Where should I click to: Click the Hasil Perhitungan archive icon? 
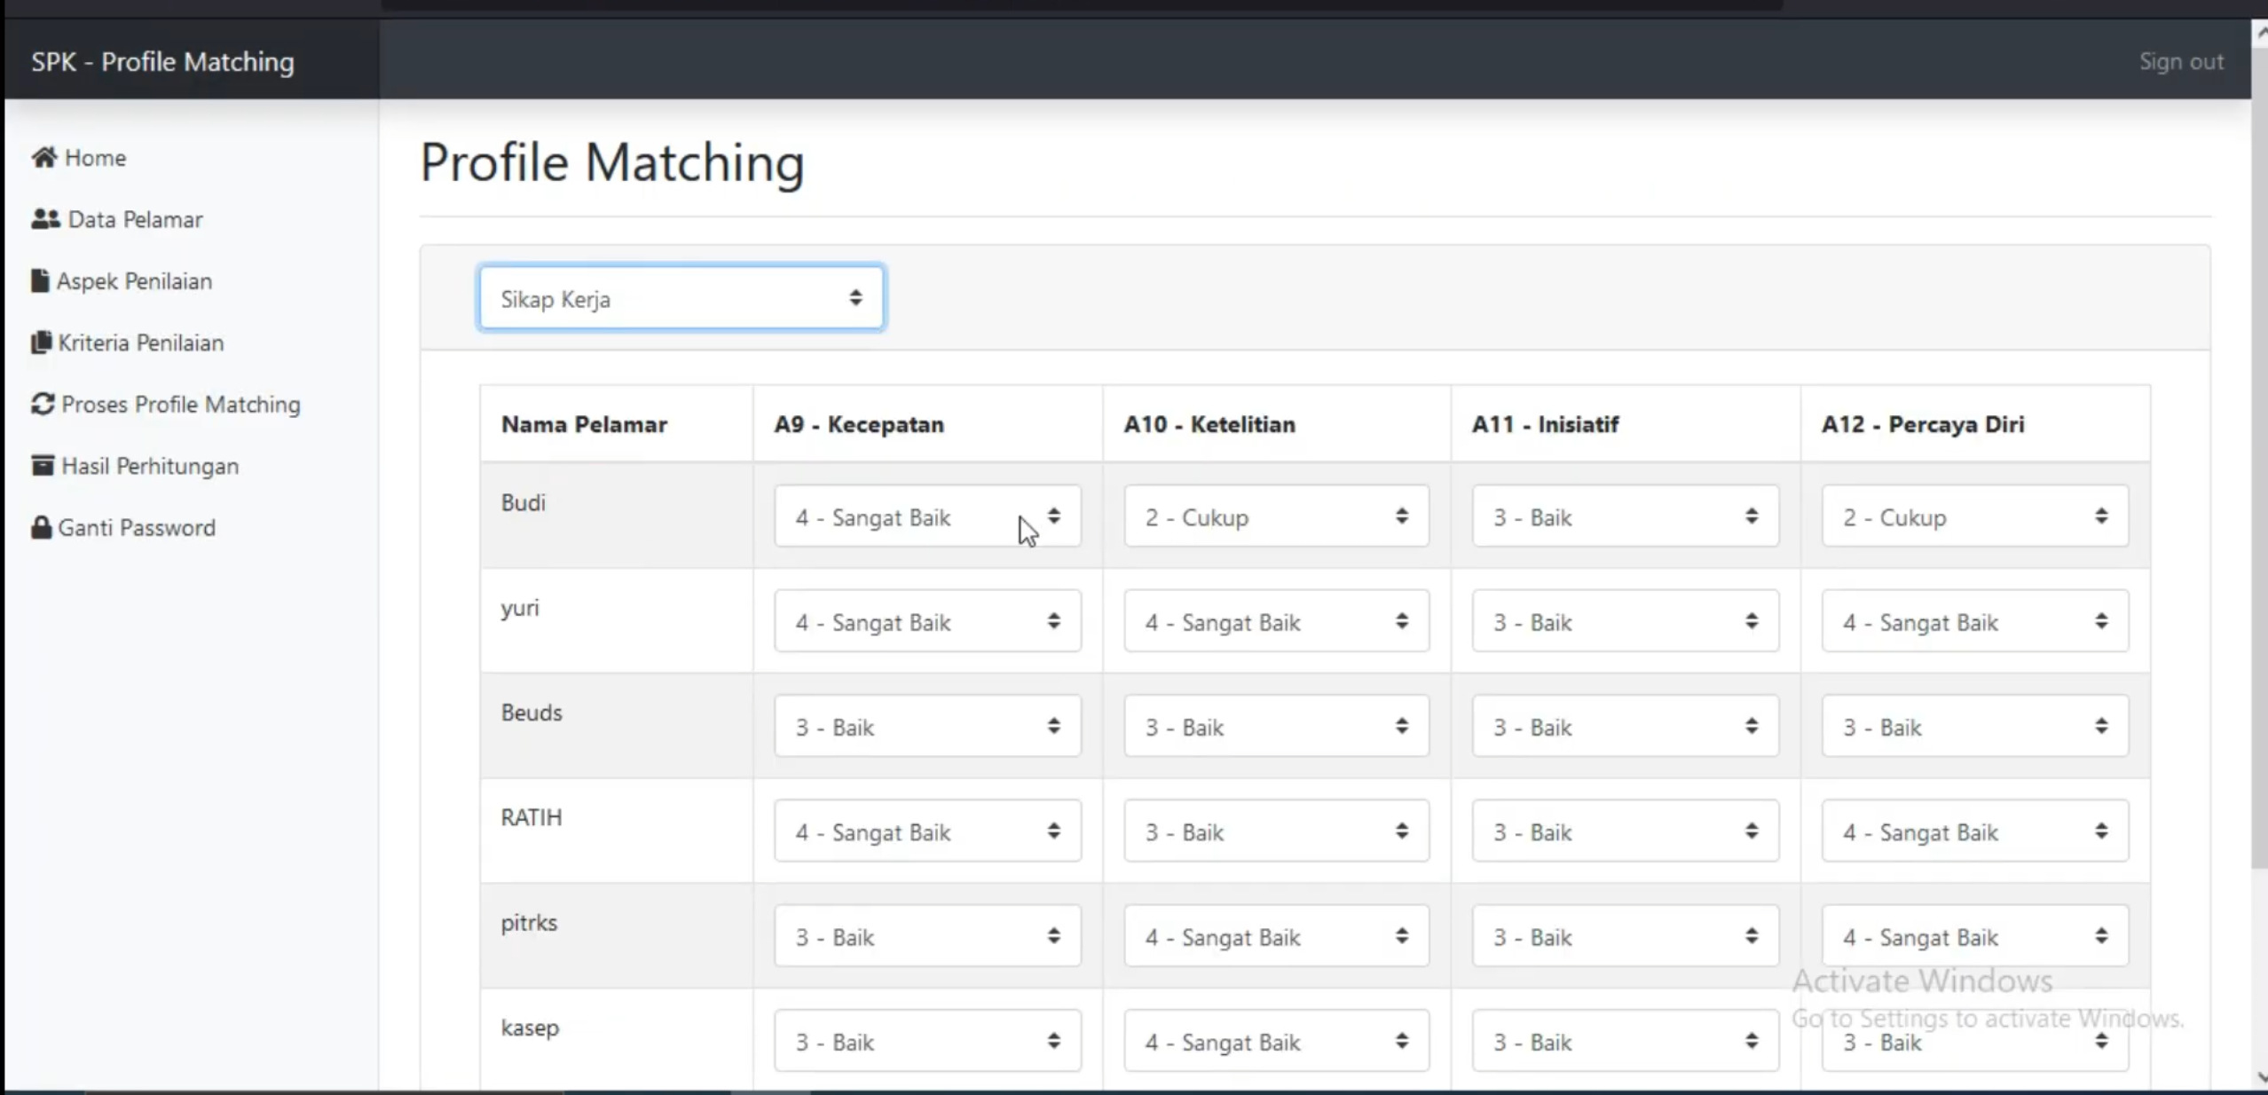tap(43, 465)
